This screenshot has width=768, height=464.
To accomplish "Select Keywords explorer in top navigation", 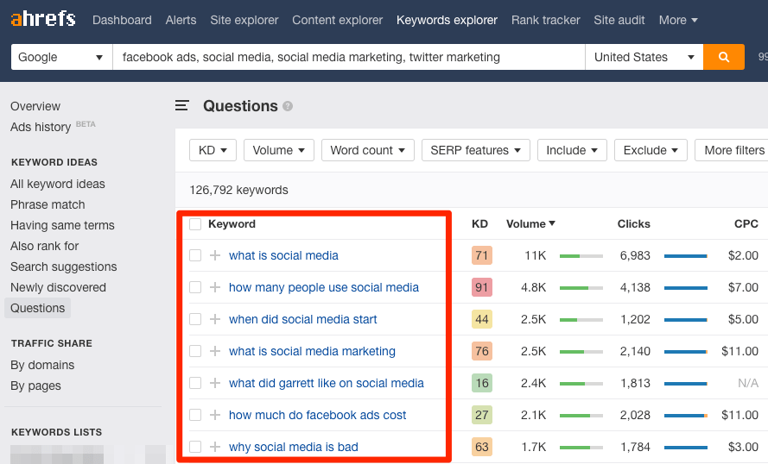I will pos(447,20).
